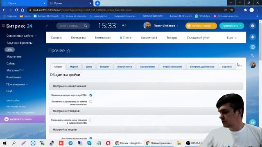Toggle the 'Включить новую карточку CRM' checkbox

(91, 95)
